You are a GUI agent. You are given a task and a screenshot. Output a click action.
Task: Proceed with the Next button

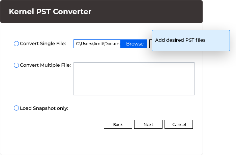click(x=148, y=124)
